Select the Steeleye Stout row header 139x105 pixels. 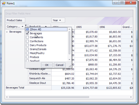point(40,83)
